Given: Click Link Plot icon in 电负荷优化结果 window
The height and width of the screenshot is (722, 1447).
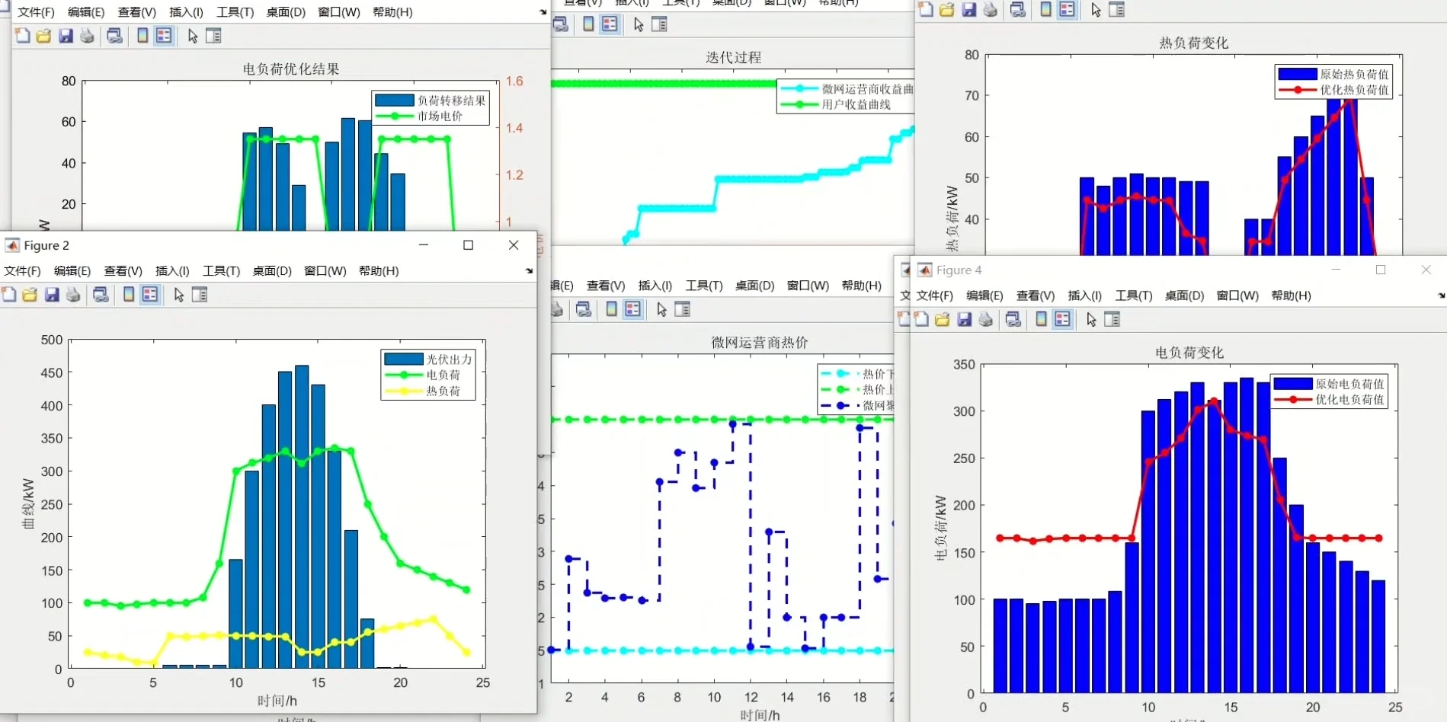Looking at the screenshot, I should (x=115, y=36).
